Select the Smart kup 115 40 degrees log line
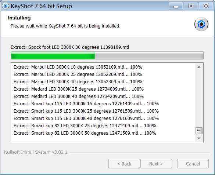 click(x=86, y=119)
